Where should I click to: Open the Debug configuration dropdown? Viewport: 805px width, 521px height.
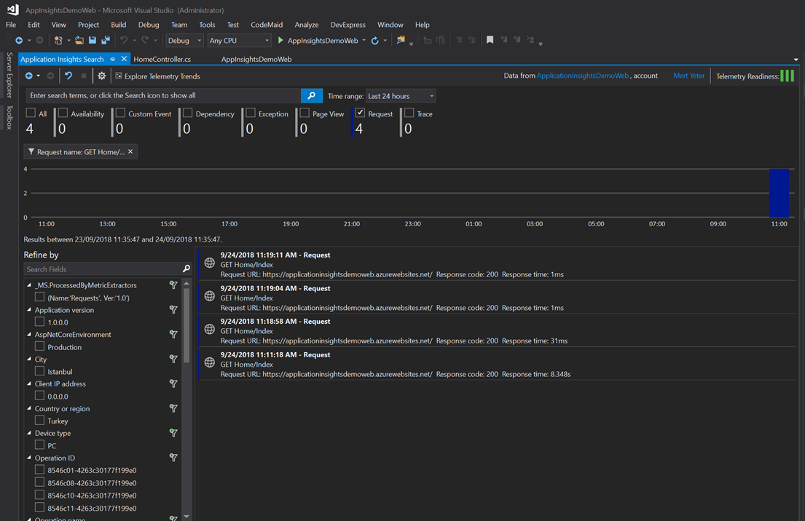tap(184, 41)
